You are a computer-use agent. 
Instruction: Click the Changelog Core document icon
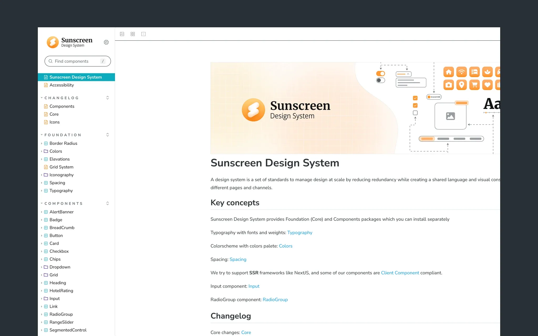(46, 114)
